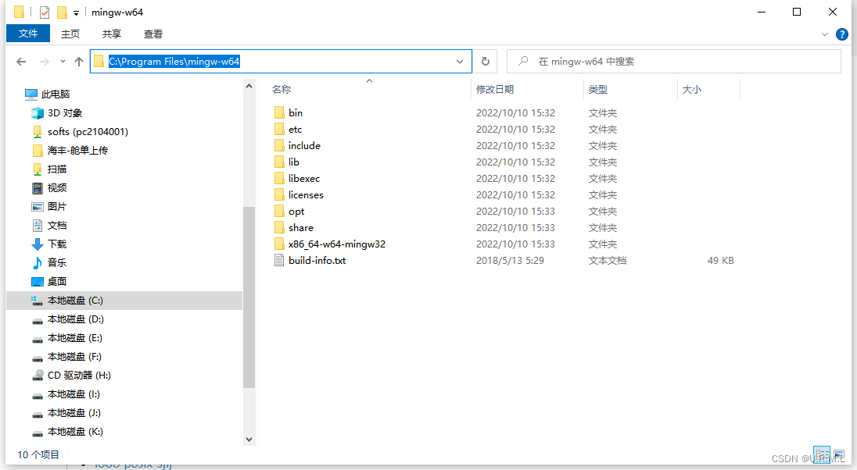Select 本地磁盘 (C:) drive
The image size is (857, 470).
pyautogui.click(x=124, y=301)
